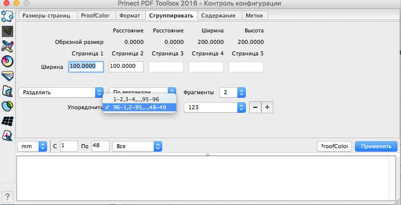Switch to Метки tab
Screen dimensions: 401x205
(254, 15)
